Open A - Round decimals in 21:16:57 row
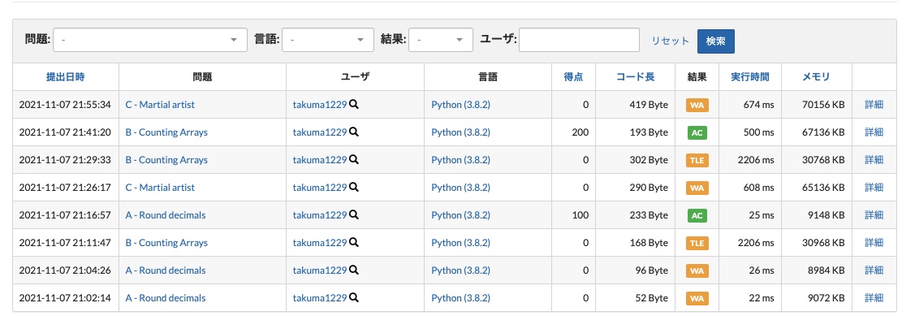This screenshot has height=316, width=915. click(x=165, y=215)
